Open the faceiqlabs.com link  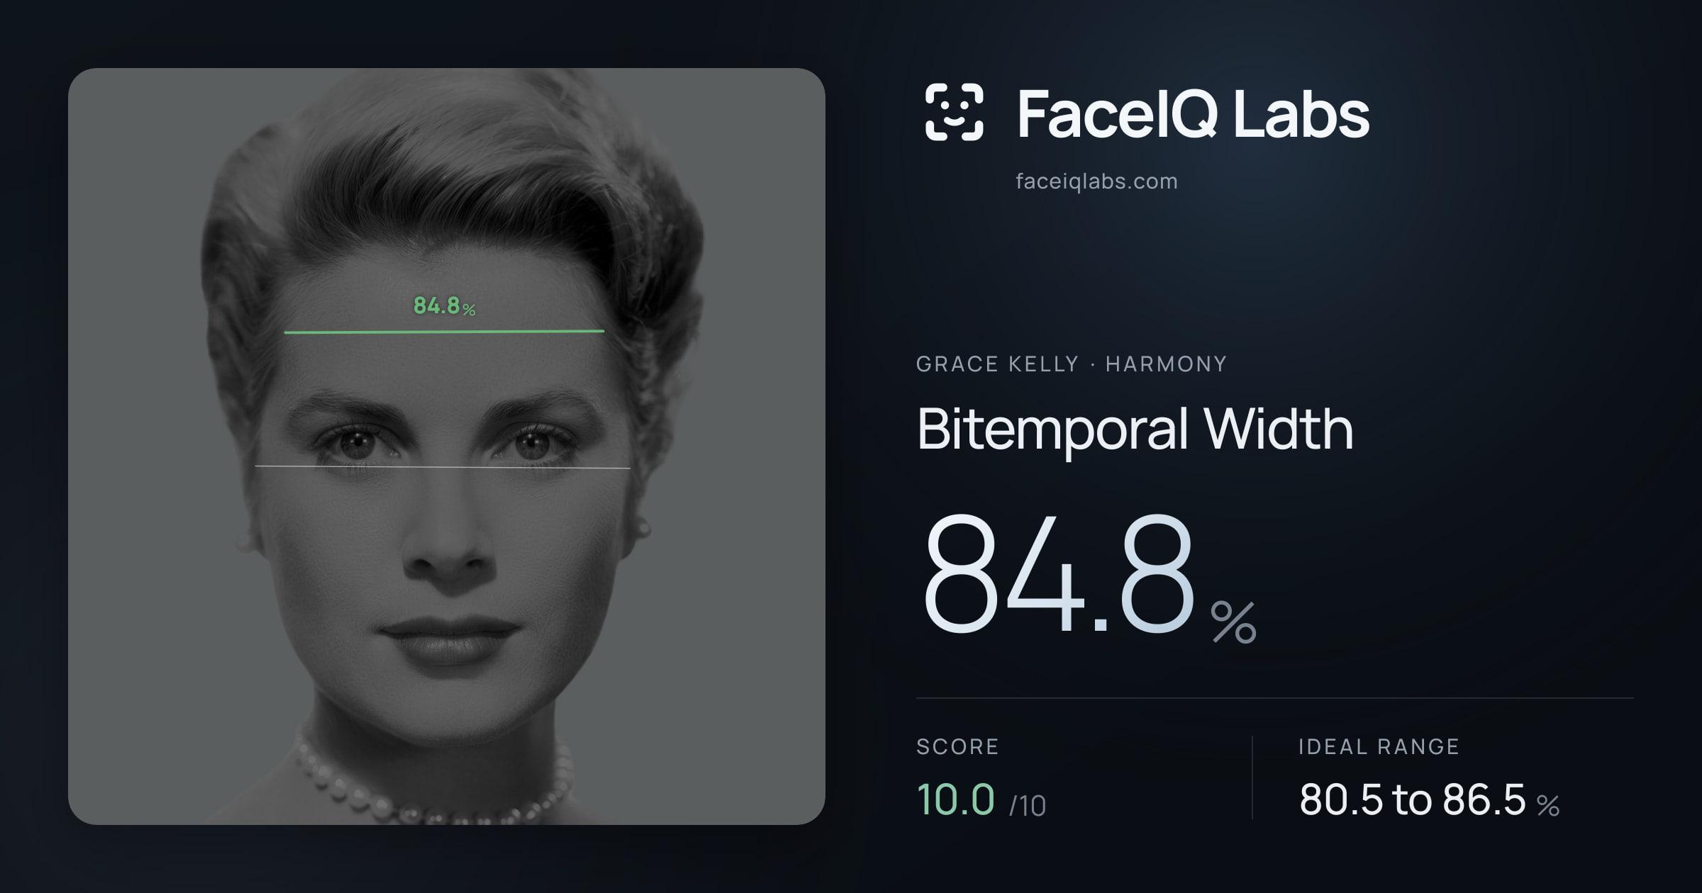pyautogui.click(x=1096, y=181)
